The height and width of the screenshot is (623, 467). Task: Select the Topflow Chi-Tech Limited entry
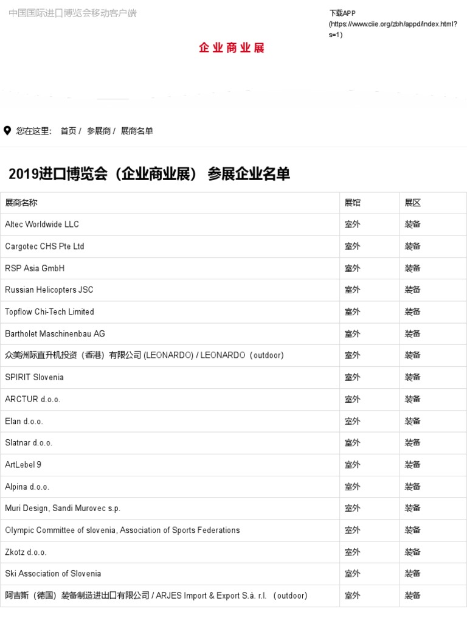[x=50, y=312]
